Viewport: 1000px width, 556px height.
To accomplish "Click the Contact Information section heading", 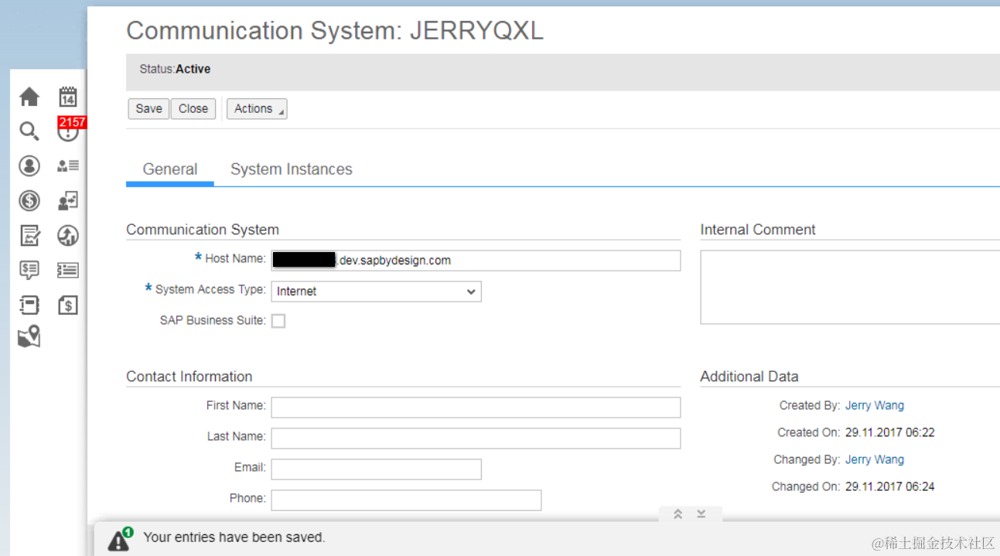I will click(x=189, y=377).
